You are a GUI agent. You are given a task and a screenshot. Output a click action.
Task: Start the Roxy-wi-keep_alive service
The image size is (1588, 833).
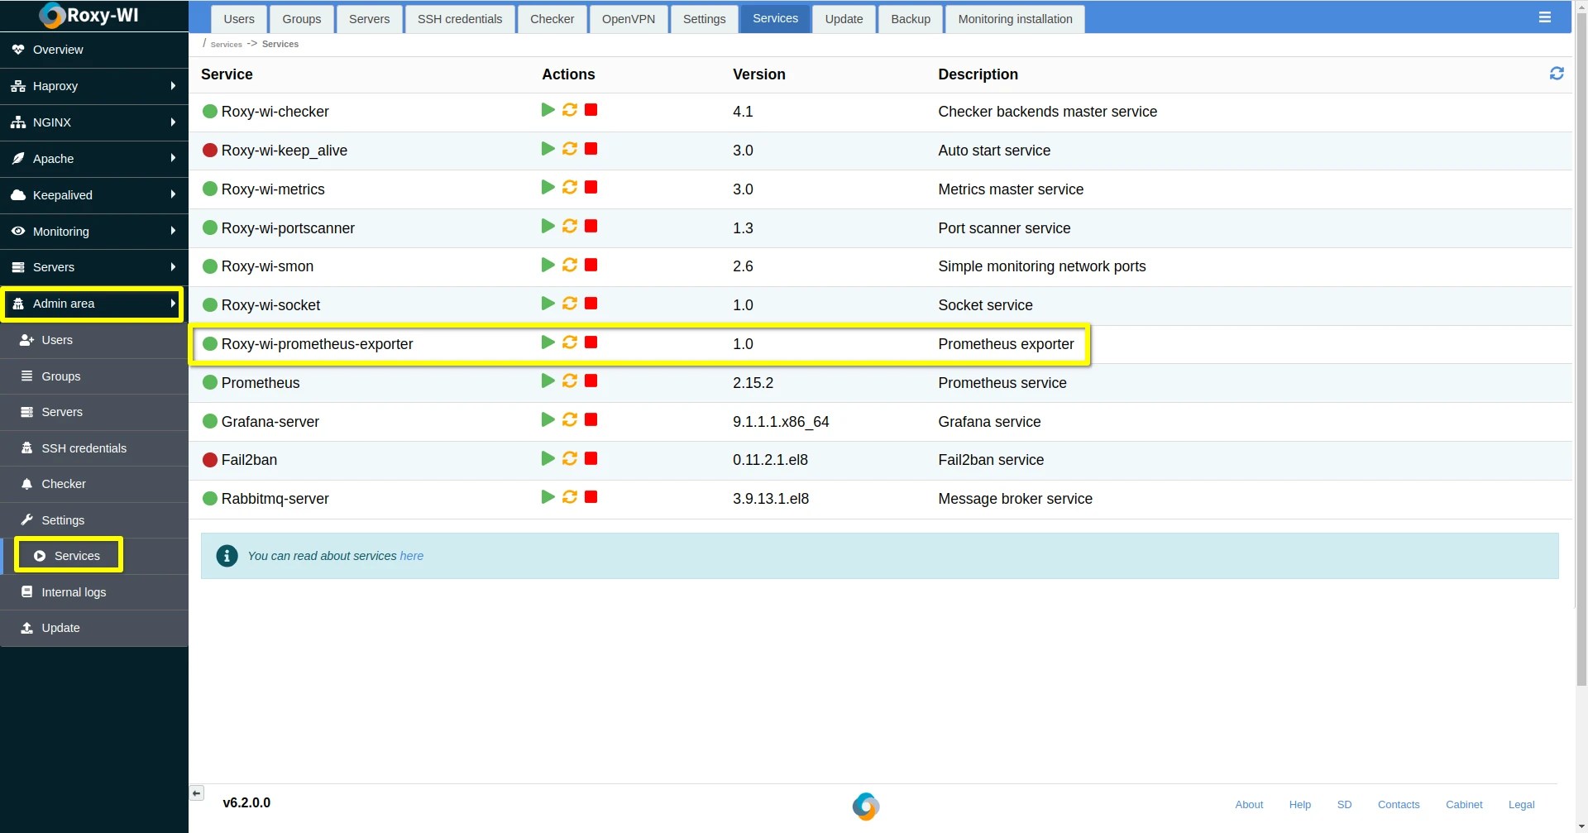click(548, 149)
